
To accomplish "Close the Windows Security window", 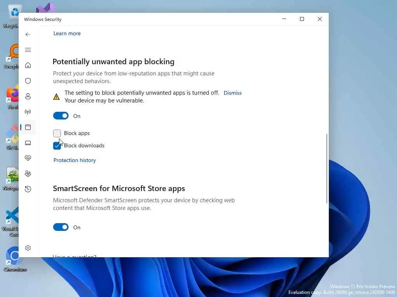I will [x=320, y=19].
